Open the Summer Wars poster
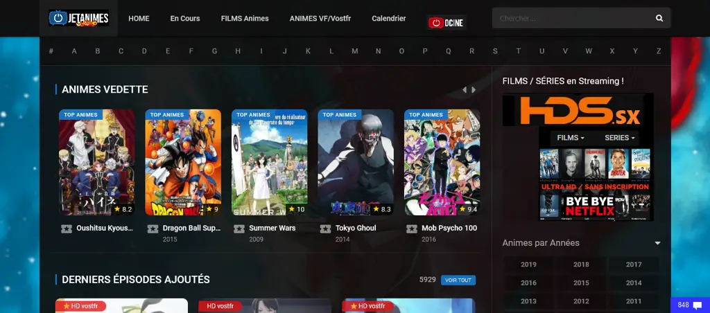710x313 pixels. pos(270,162)
